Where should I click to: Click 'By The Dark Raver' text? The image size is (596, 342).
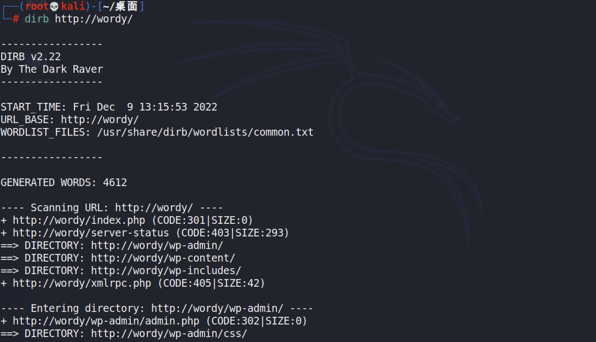click(x=52, y=69)
